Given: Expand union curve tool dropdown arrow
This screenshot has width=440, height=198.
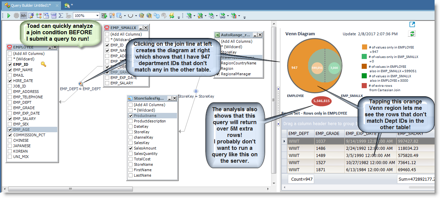Looking at the screenshot, I should [x=136, y=16].
